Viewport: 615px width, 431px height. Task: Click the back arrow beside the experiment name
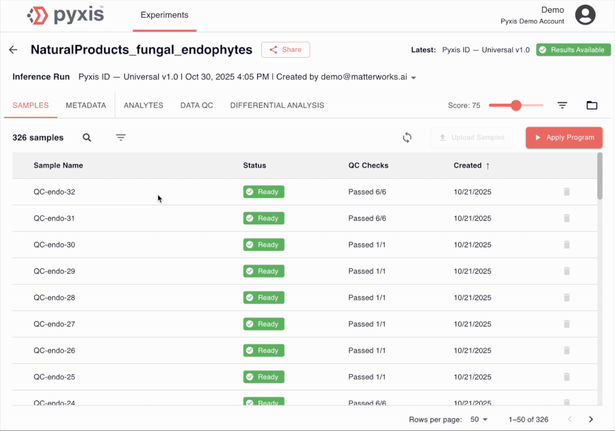pyautogui.click(x=13, y=50)
